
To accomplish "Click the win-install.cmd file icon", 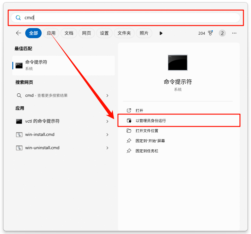I will [19, 135].
